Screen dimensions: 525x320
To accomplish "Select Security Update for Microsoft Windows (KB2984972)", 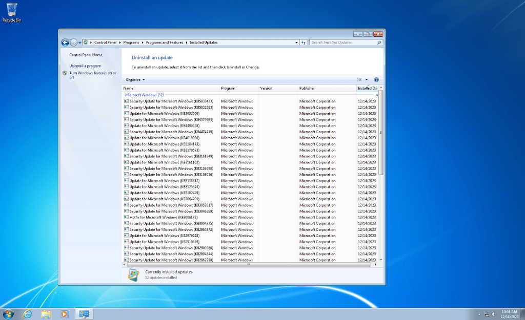I will point(171,229).
